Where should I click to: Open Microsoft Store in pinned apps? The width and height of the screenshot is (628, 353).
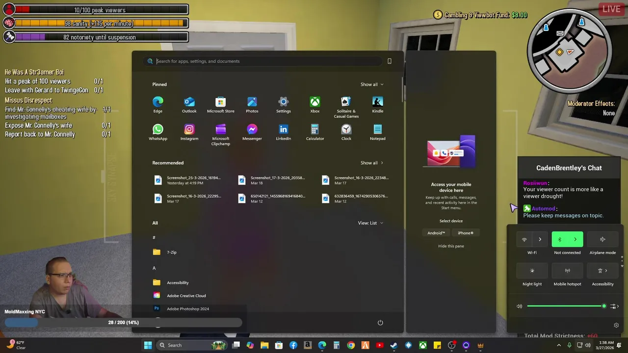click(x=220, y=105)
